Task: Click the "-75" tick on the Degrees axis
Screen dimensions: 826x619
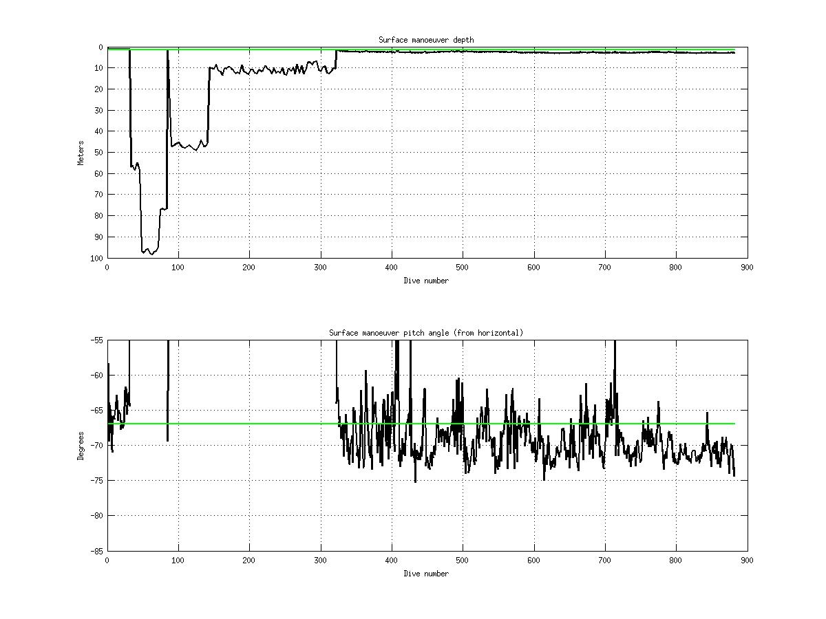Action: (97, 481)
